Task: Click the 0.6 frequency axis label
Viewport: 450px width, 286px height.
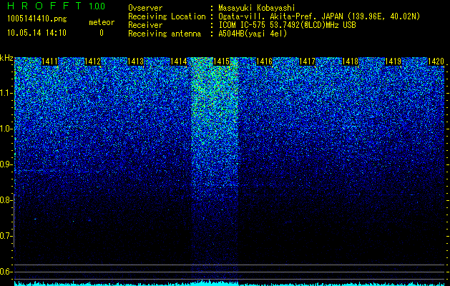Action: 6,272
